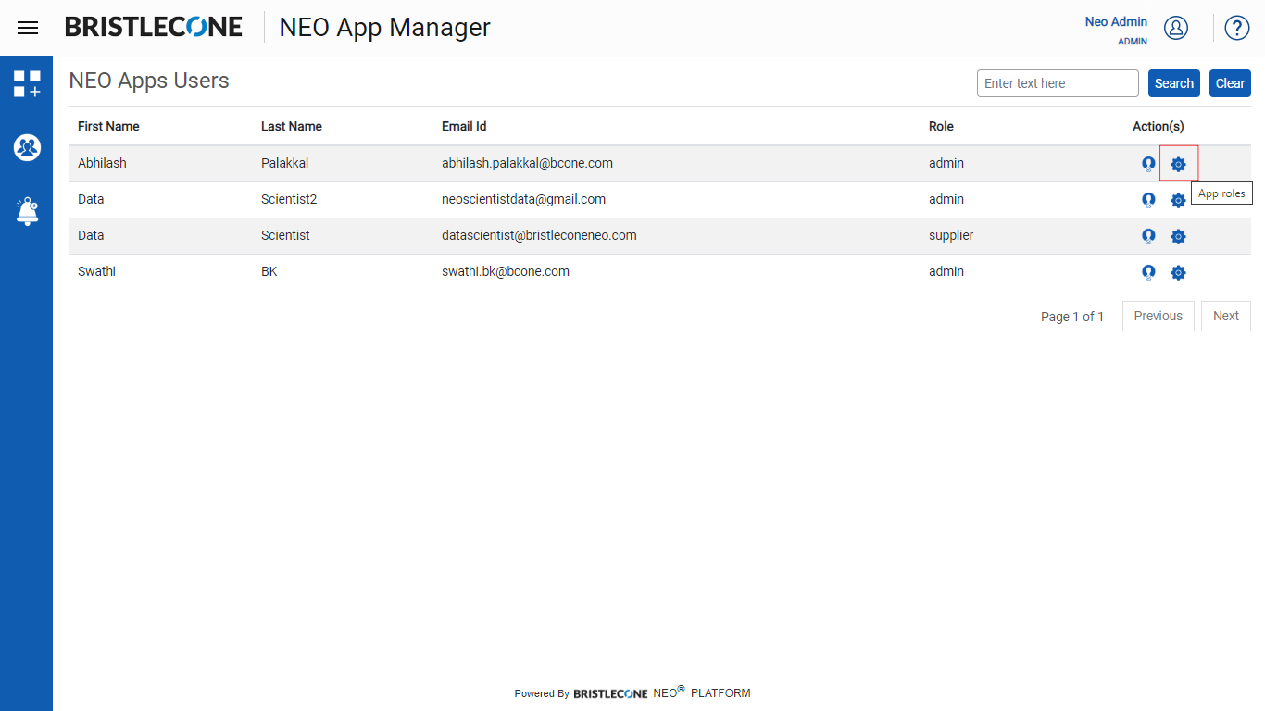
Task: Go to Previous page
Action: (1159, 316)
